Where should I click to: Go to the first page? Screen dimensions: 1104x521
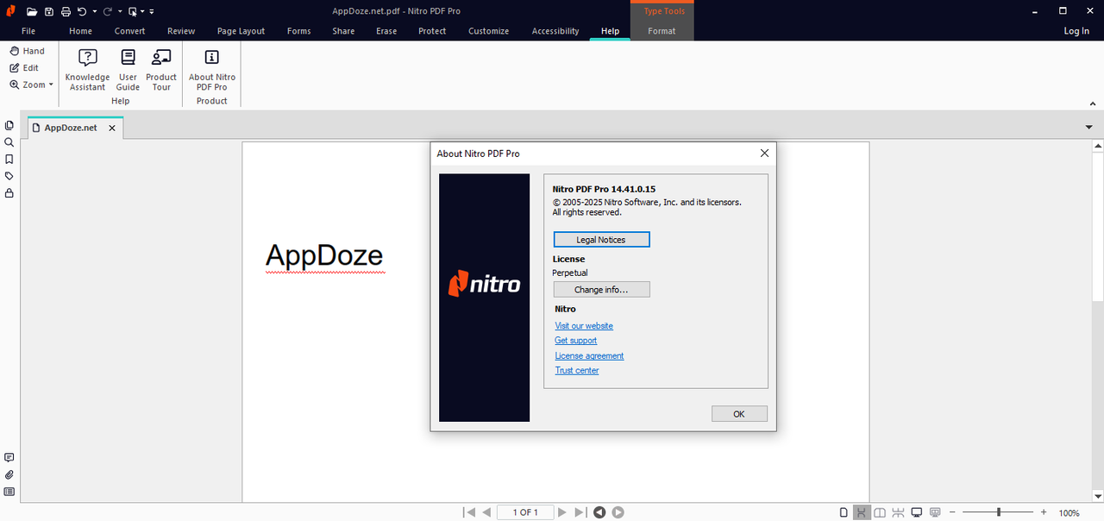[469, 512]
